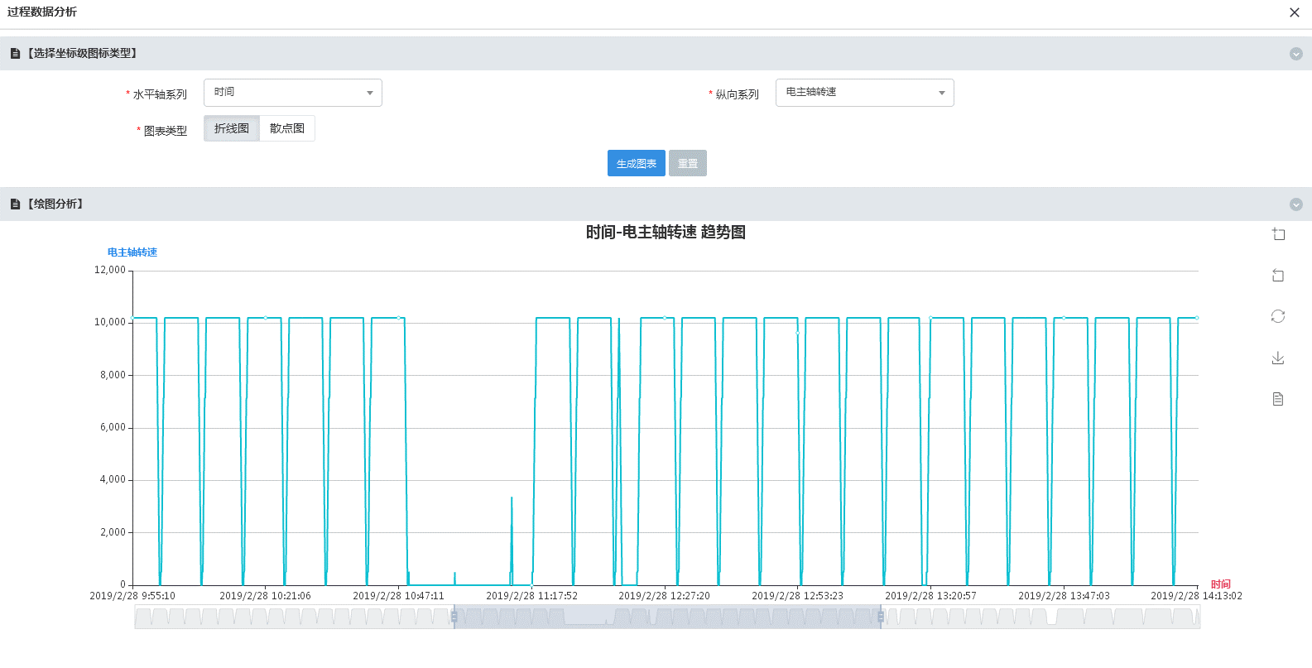The width and height of the screenshot is (1312, 668).
Task: Open the 水平轴系列 dropdown
Action: tap(292, 93)
